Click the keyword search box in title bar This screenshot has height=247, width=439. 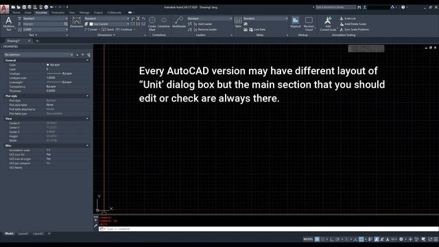335,8
